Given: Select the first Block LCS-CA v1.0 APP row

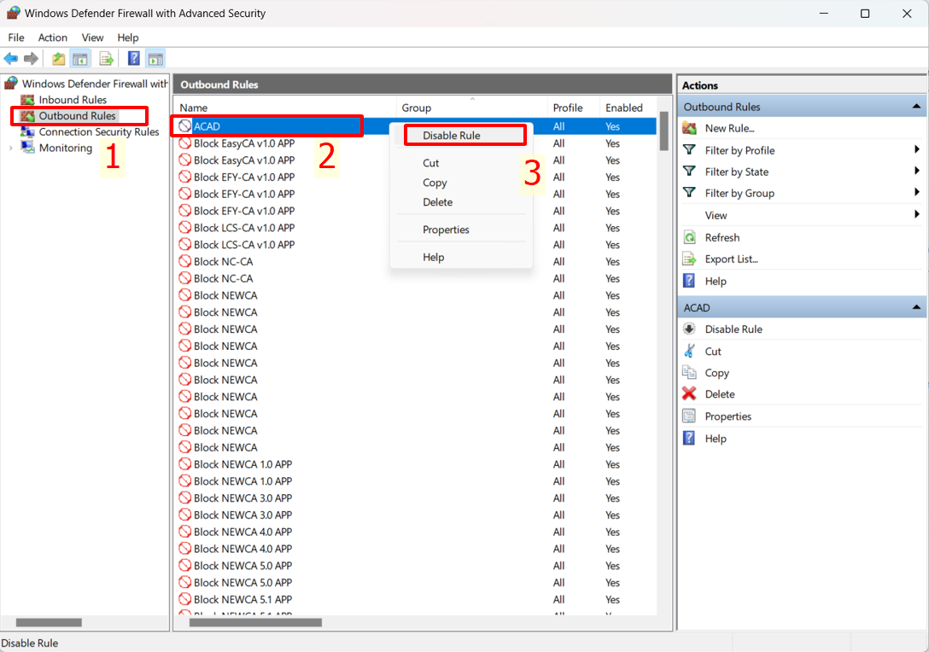Looking at the screenshot, I should point(417,227).
